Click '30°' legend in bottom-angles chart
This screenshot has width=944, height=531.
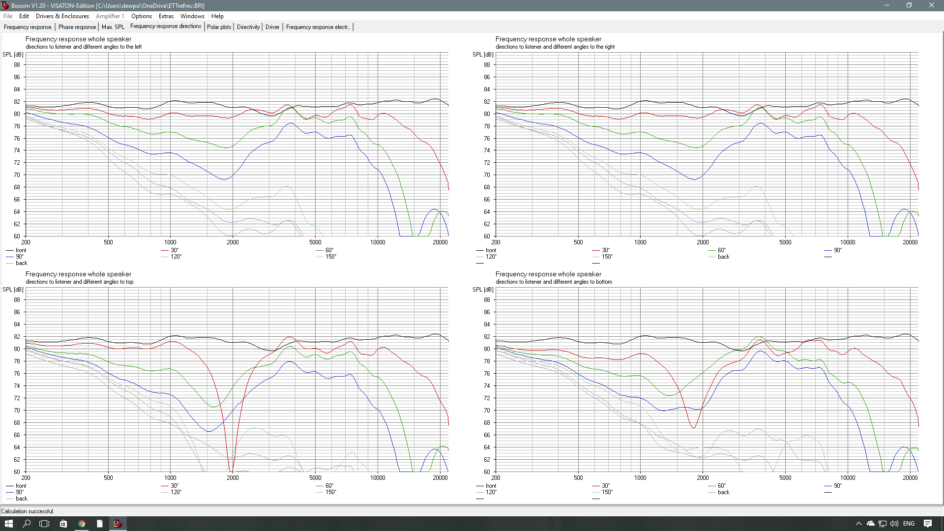601,486
